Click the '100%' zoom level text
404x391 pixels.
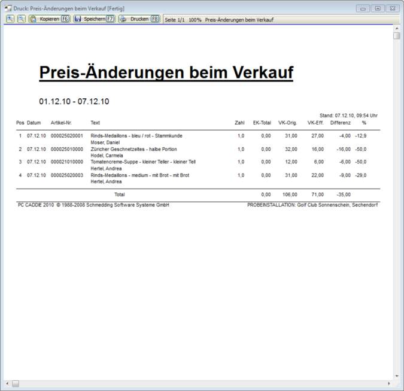tap(195, 20)
